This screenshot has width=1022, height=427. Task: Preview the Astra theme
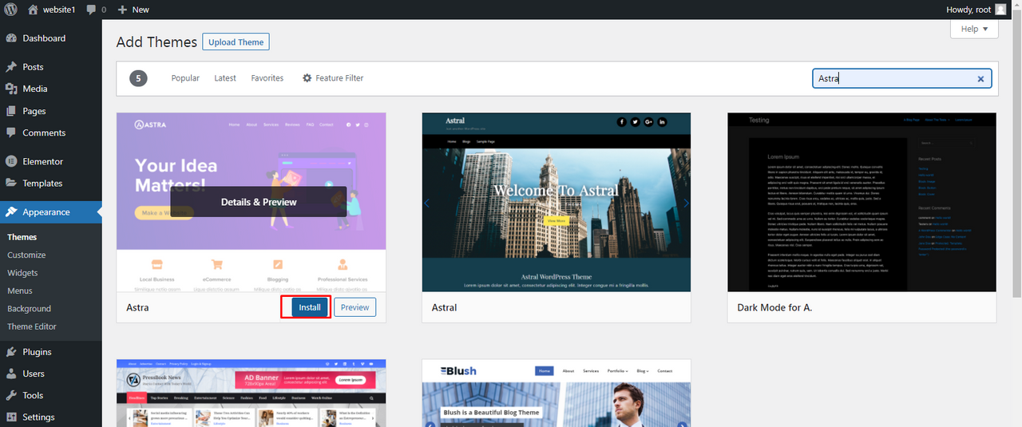coord(355,307)
